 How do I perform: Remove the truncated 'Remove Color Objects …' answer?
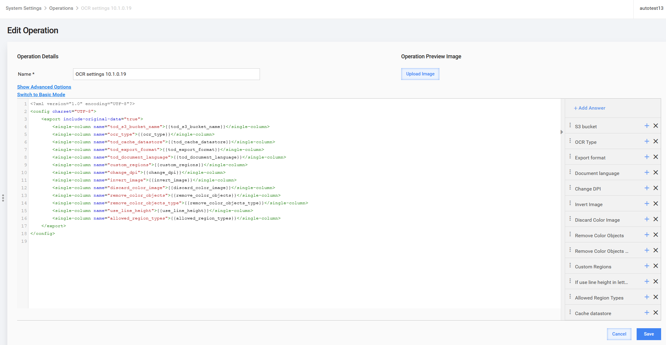pyautogui.click(x=656, y=250)
